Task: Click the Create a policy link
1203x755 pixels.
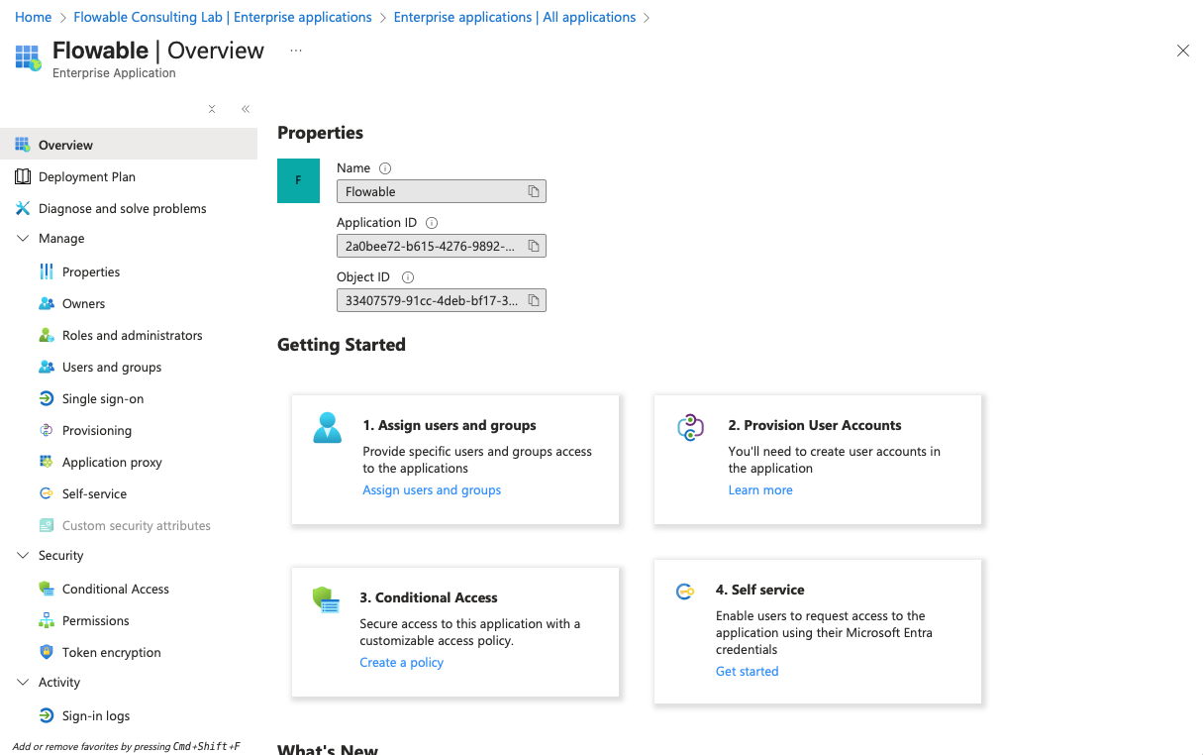Action: click(401, 663)
